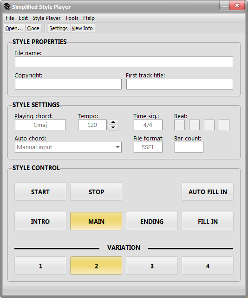The image size is (248, 298).
Task: Open the Help menu
Action: (x=89, y=18)
